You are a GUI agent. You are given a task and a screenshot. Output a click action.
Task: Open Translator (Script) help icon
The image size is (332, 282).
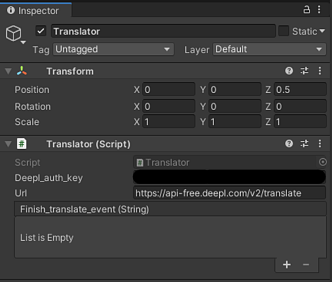289,144
